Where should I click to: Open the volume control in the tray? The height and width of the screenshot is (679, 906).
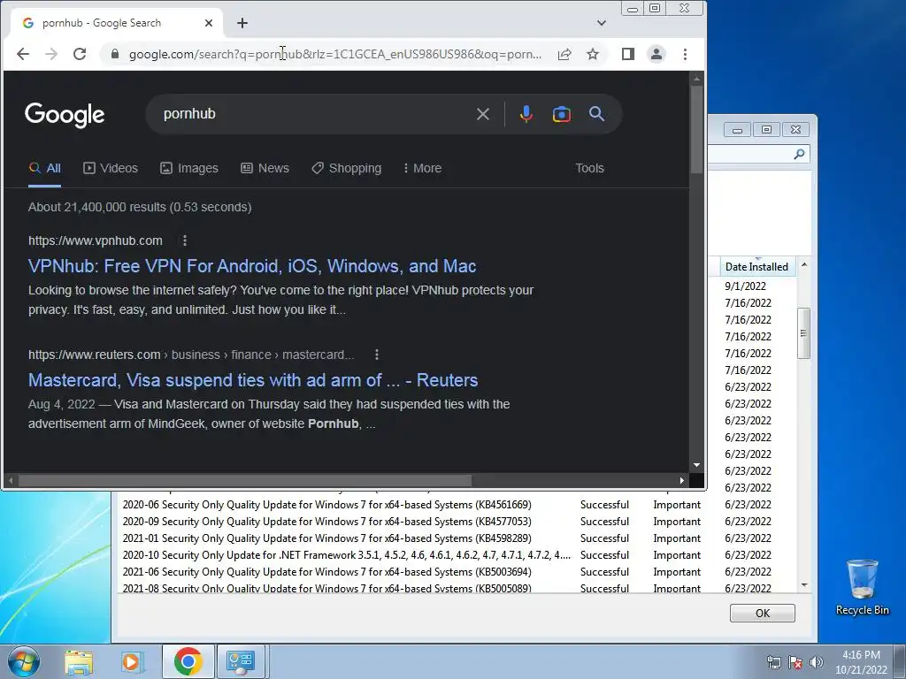pos(816,662)
